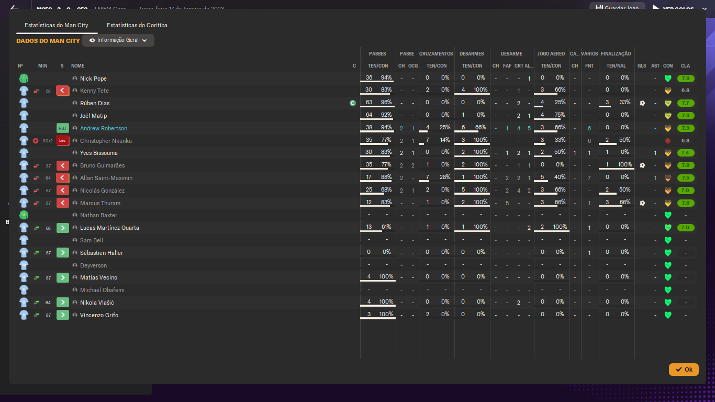Sort by the CON column header
Viewport: 715px width, 402px height.
click(x=668, y=66)
